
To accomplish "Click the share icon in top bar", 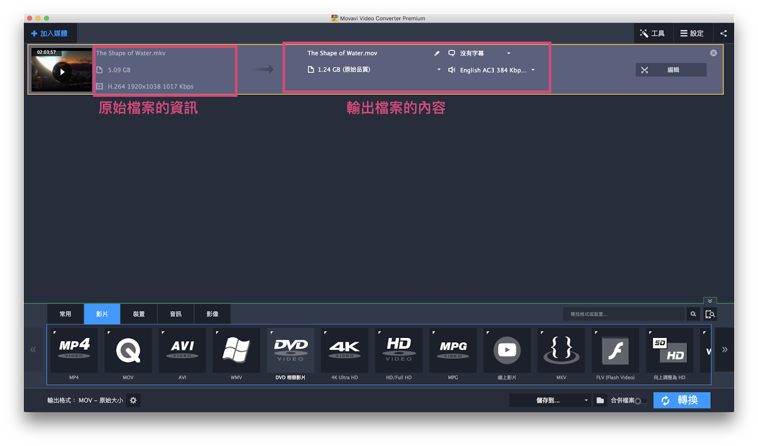I will pyautogui.click(x=723, y=33).
